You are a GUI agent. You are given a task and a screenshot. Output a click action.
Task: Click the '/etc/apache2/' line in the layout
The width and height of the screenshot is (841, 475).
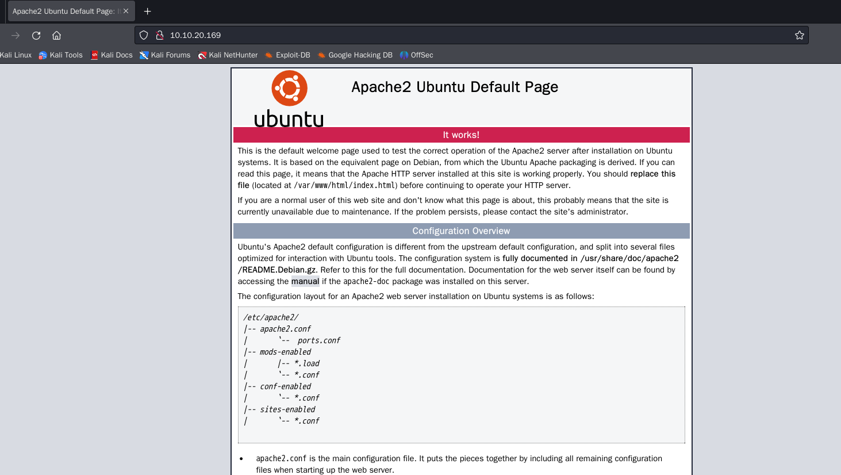(x=271, y=317)
